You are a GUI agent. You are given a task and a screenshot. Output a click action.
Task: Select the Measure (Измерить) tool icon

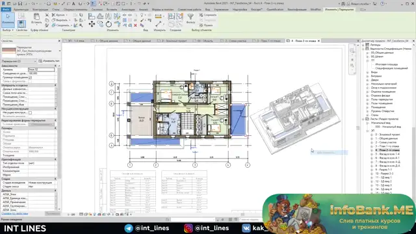tap(158, 24)
